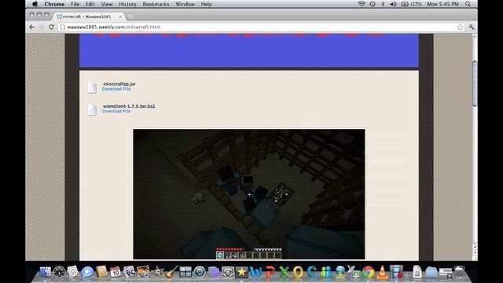This screenshot has width=503, height=283.
Task: Open the document stack in dock
Action: point(417,272)
